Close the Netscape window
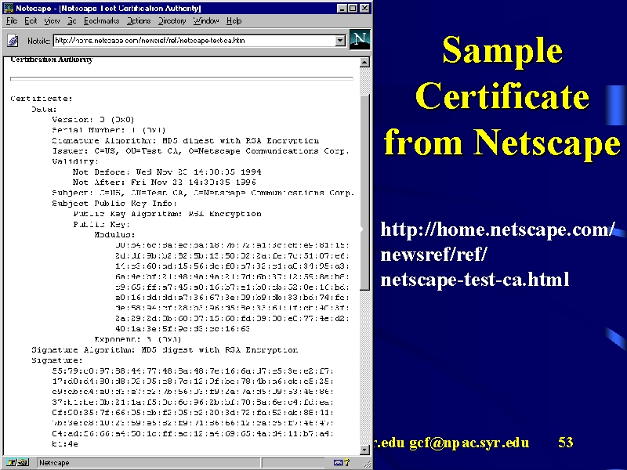 364,8
